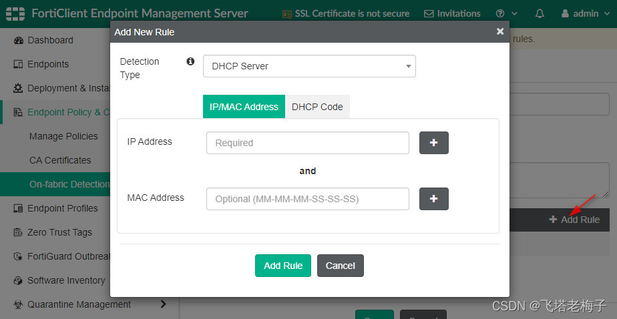The height and width of the screenshot is (319, 617).
Task: Click the admin user icon
Action: click(565, 14)
